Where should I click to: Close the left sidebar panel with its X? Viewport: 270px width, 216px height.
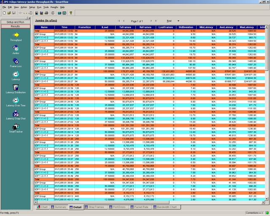(30, 18)
